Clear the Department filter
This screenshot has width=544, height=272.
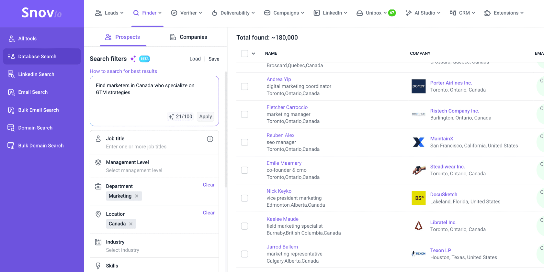[x=209, y=185]
